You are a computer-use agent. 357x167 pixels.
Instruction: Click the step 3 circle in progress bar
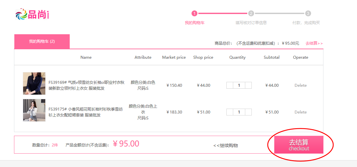(x=308, y=13)
